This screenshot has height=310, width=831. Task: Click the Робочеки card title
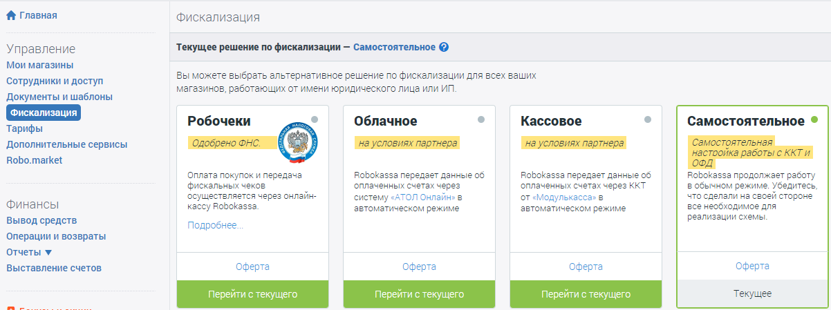coord(219,122)
